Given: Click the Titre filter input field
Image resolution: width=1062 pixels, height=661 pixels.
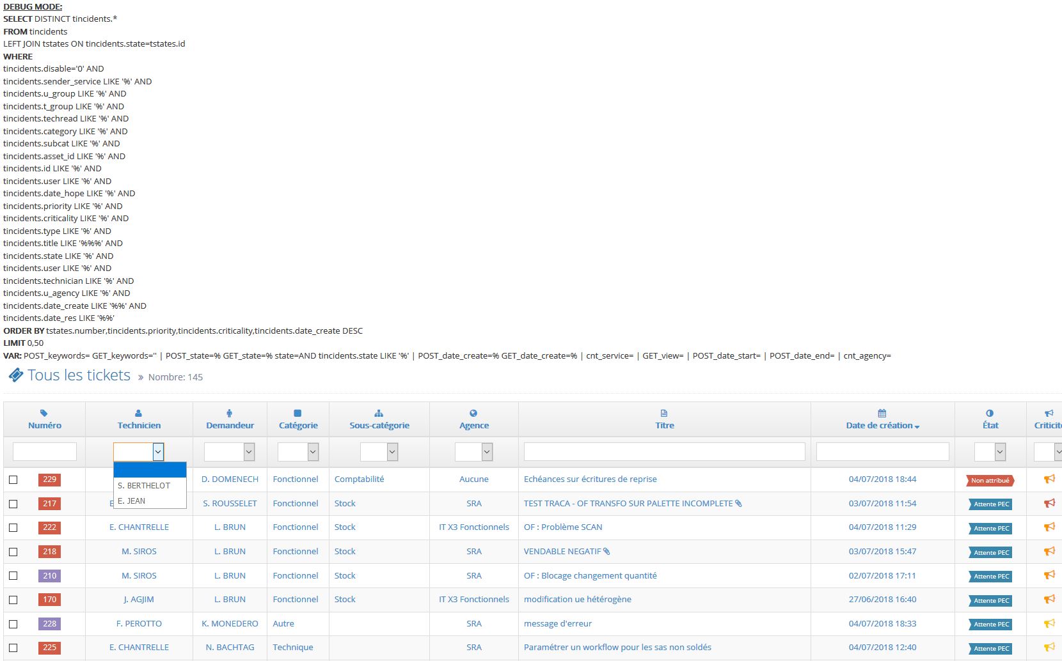Looking at the screenshot, I should tap(664, 451).
